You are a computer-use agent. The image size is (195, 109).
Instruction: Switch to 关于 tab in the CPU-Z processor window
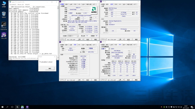pyautogui.click(x=94, y=4)
